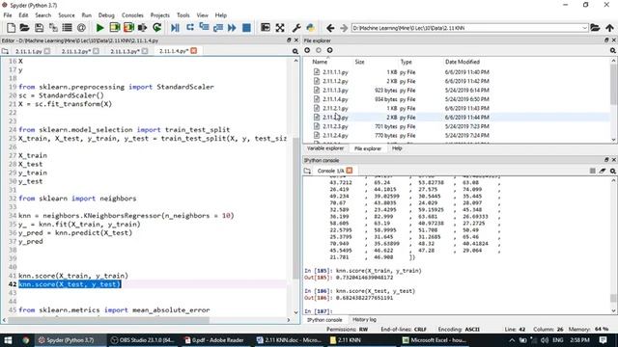Click the Save all files toolbar icon
This screenshot has height=347, width=618.
pyautogui.click(x=53, y=28)
